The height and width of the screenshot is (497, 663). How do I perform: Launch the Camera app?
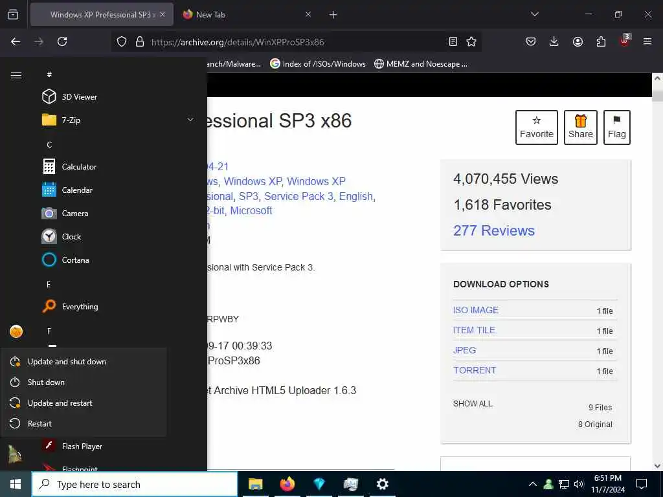[65, 214]
